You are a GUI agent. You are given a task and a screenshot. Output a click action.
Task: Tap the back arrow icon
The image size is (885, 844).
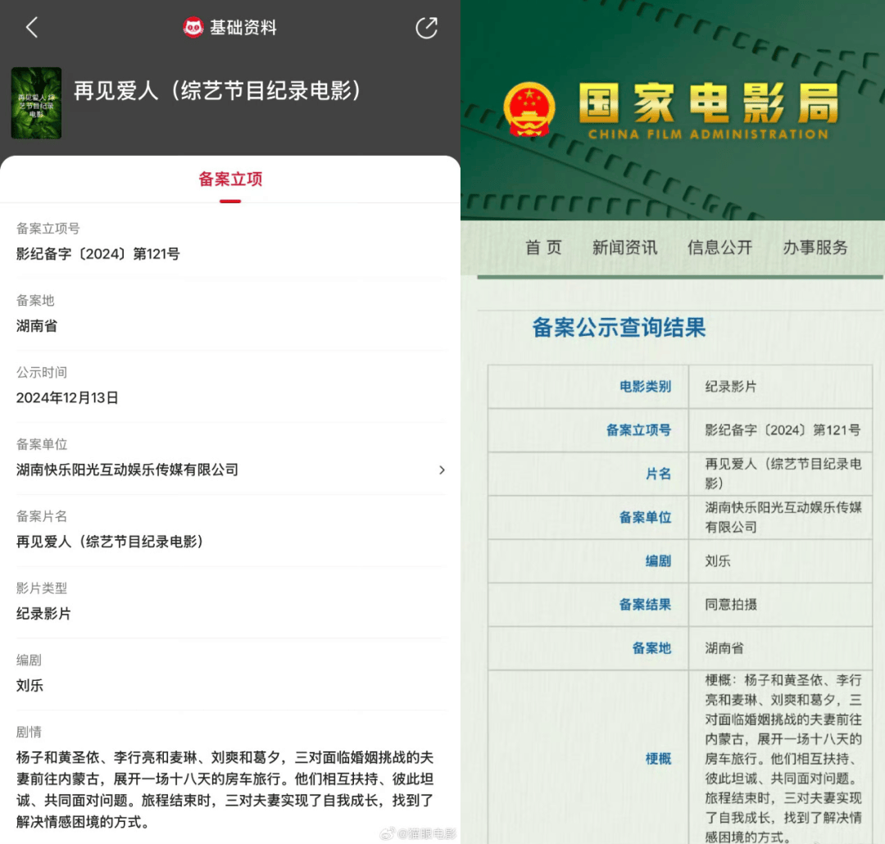[x=32, y=27]
